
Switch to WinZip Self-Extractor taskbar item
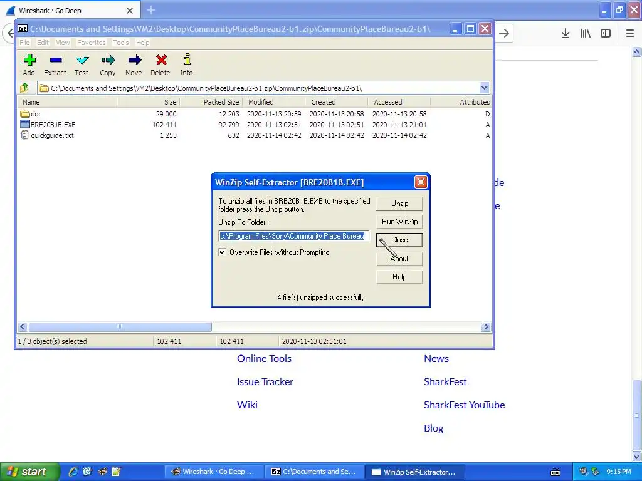(414, 472)
